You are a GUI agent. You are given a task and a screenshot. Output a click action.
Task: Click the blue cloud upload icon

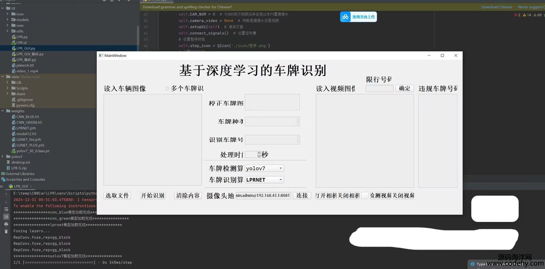pyautogui.click(x=345, y=17)
